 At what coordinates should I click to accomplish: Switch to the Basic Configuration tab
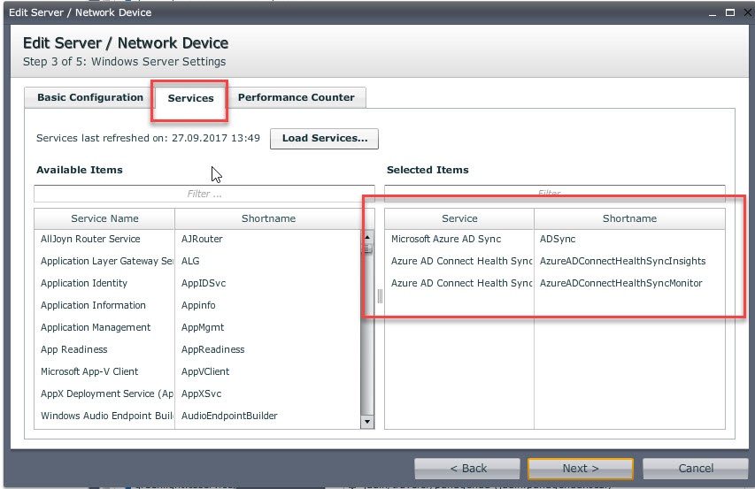[x=89, y=98]
